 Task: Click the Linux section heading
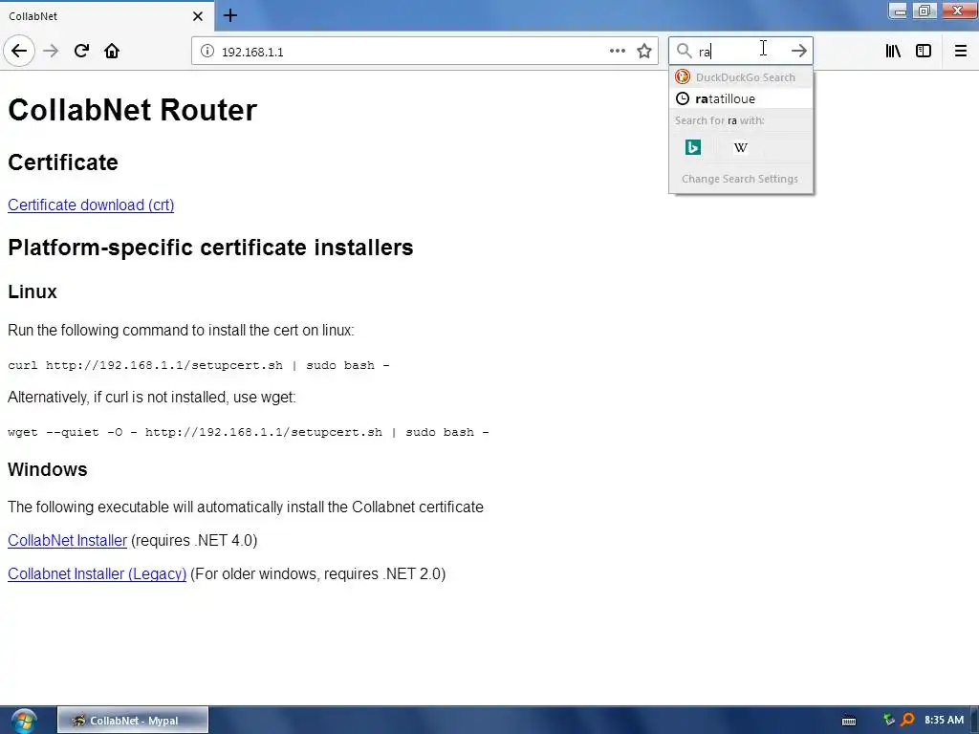(x=33, y=291)
